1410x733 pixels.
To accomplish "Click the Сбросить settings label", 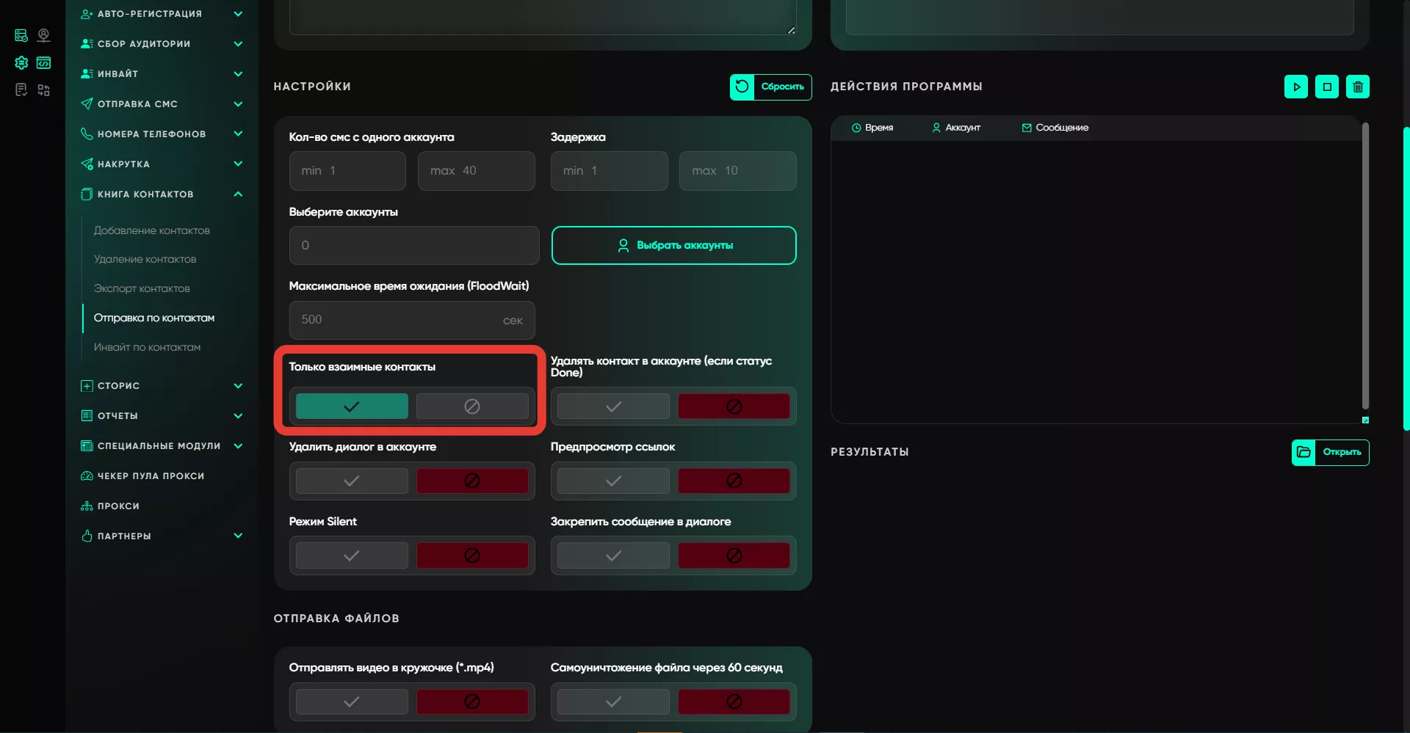I will pos(782,87).
